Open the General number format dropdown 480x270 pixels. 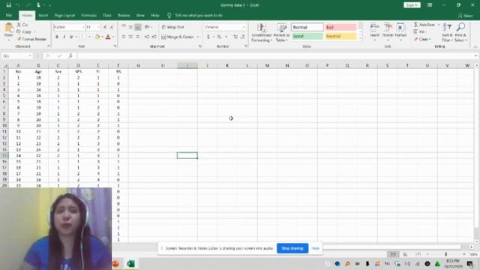[244, 27]
